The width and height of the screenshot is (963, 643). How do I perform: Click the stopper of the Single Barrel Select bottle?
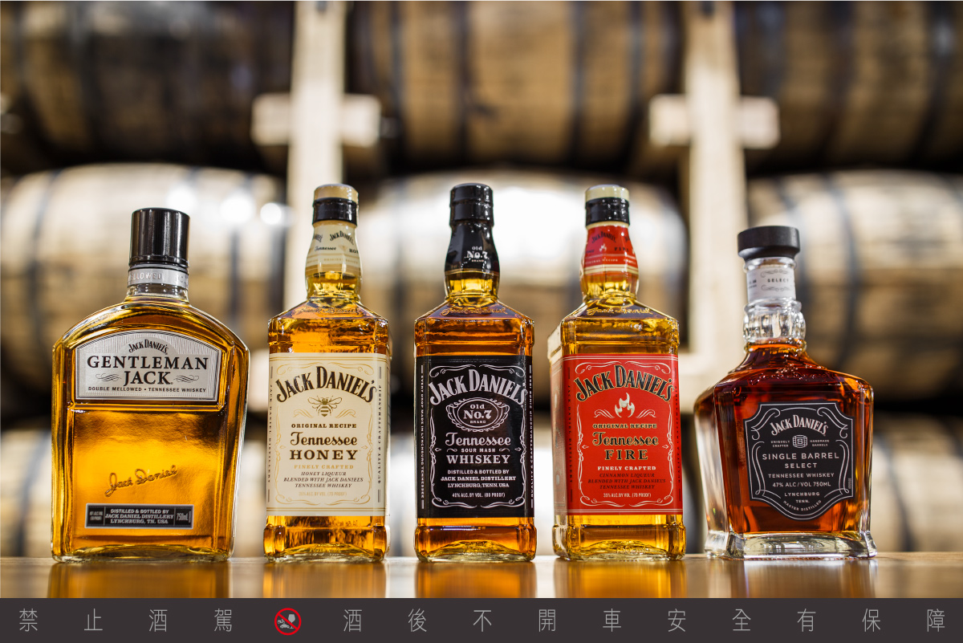[x=769, y=242]
